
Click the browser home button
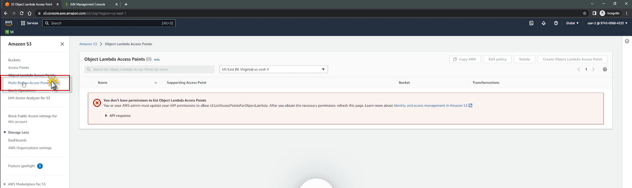point(30,13)
